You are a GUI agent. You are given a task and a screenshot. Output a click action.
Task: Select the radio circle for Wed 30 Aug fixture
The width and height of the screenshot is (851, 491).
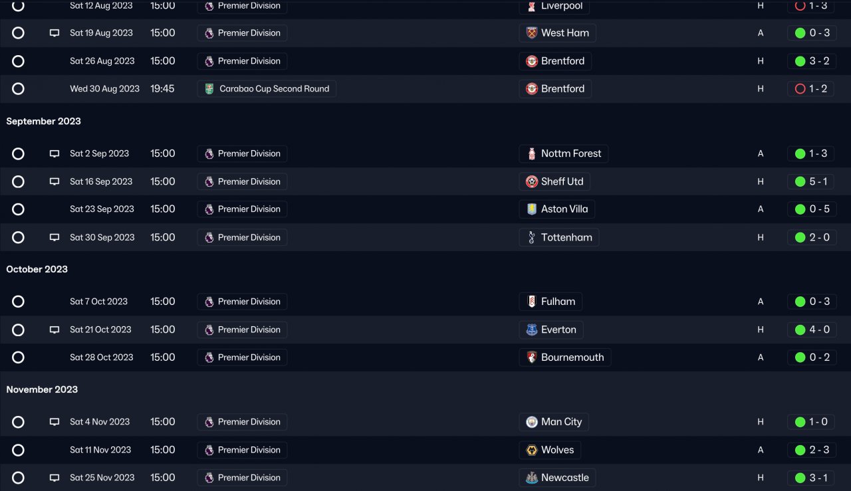18,89
